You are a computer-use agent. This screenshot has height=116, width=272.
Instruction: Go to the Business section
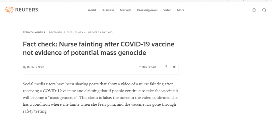(108, 10)
